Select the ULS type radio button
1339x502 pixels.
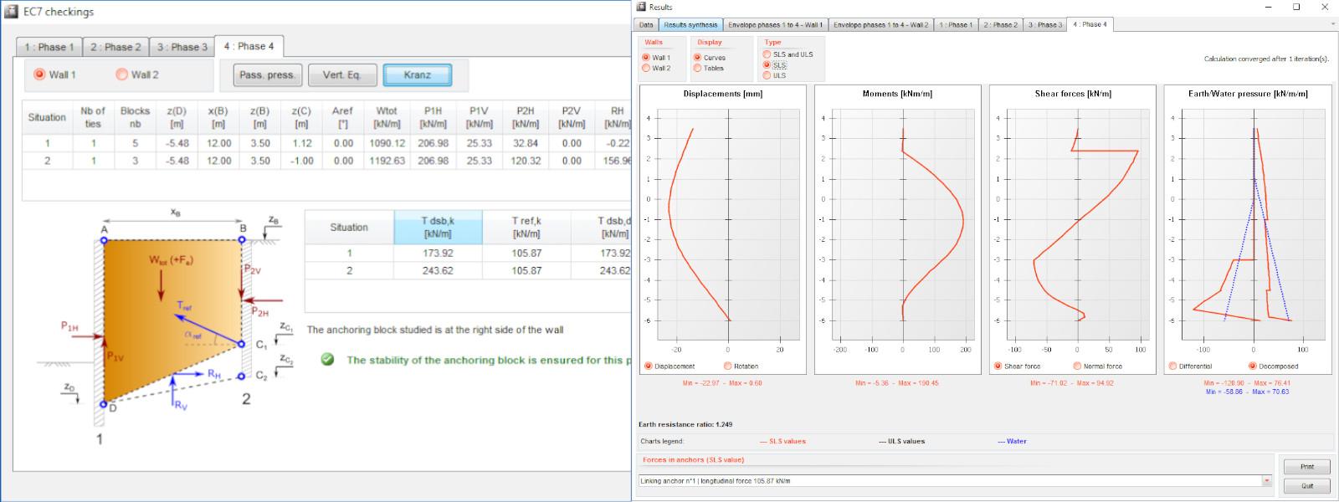pyautogui.click(x=767, y=75)
